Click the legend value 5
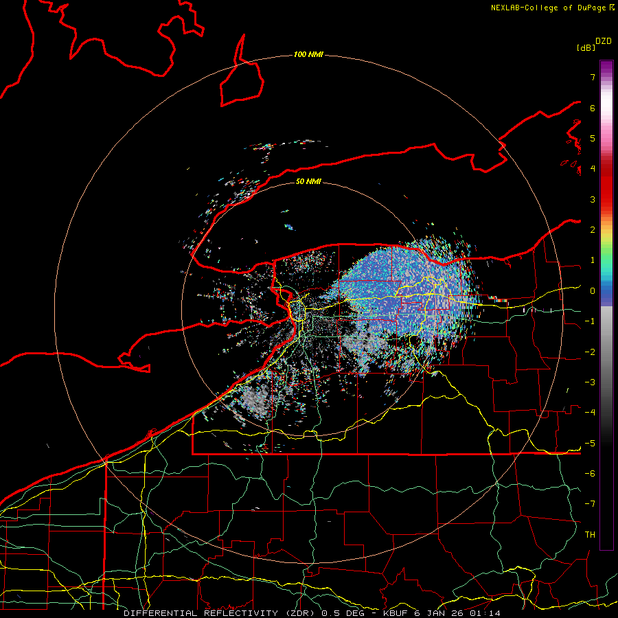This screenshot has width=618, height=618. [593, 138]
